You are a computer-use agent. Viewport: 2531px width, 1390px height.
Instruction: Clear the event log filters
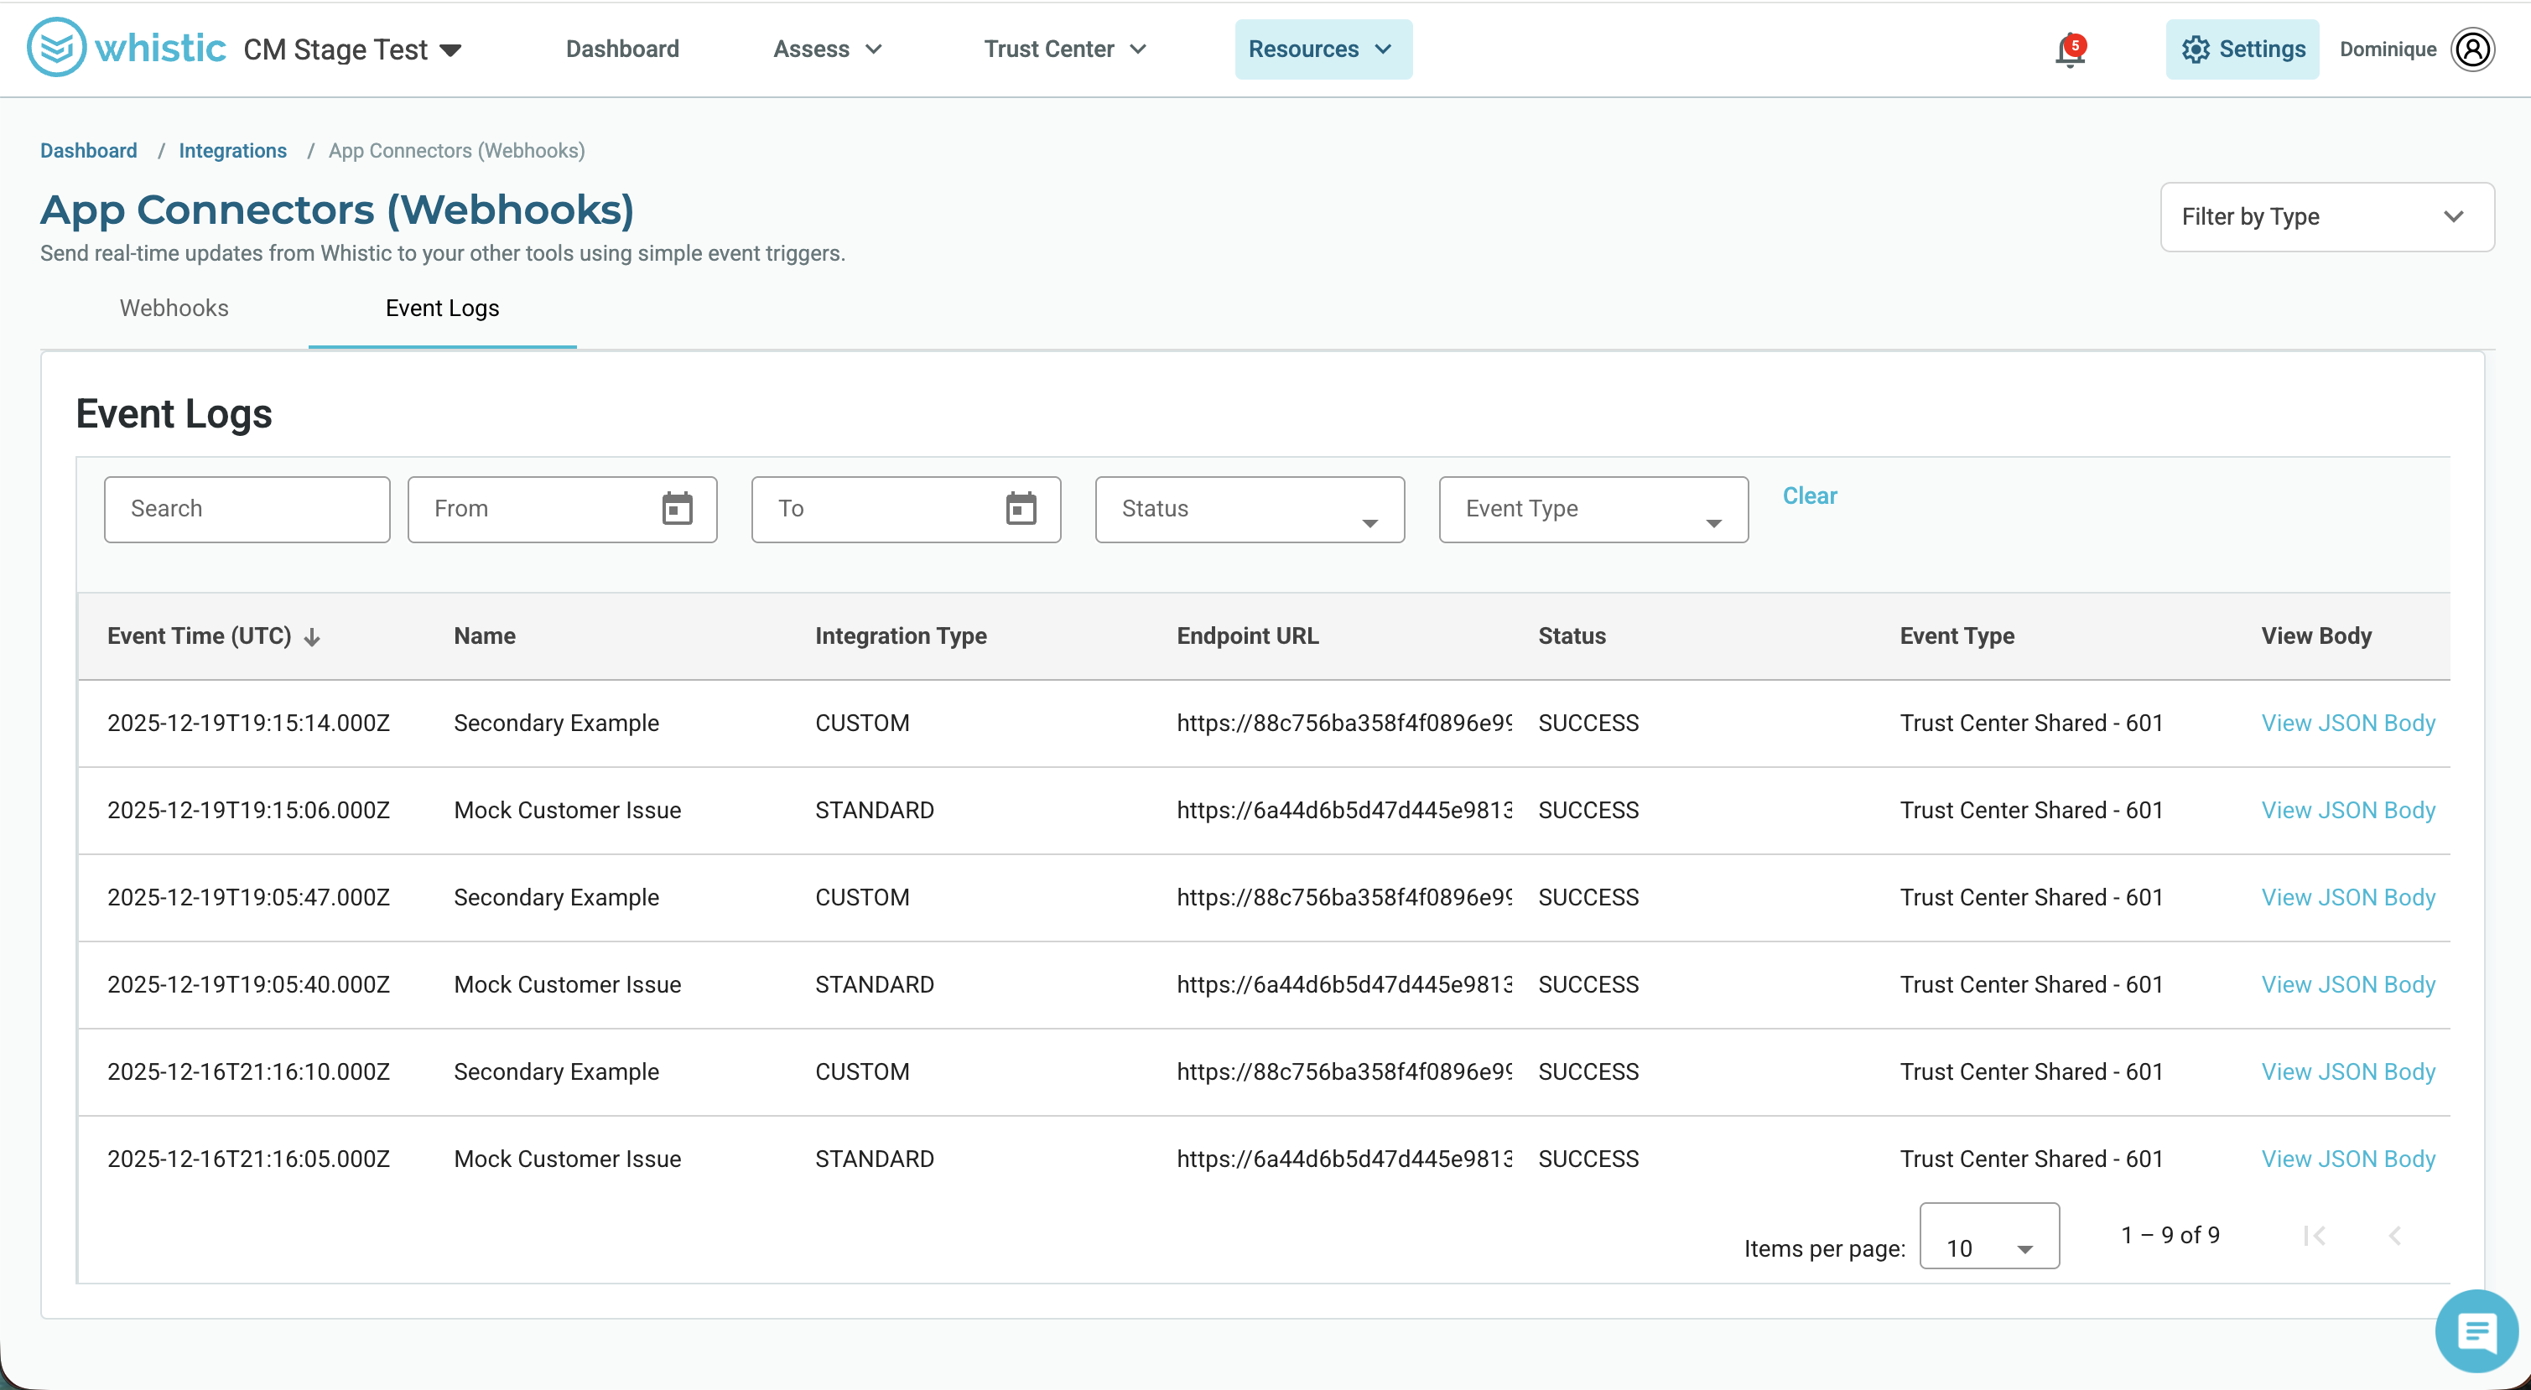(x=1810, y=496)
